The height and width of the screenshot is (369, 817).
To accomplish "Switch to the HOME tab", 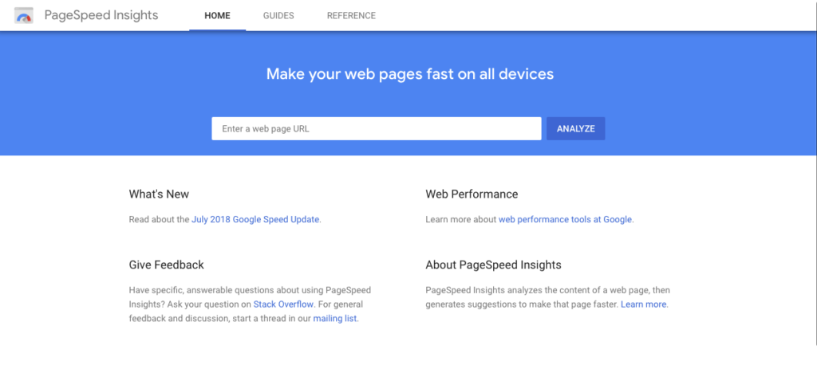I will 217,16.
